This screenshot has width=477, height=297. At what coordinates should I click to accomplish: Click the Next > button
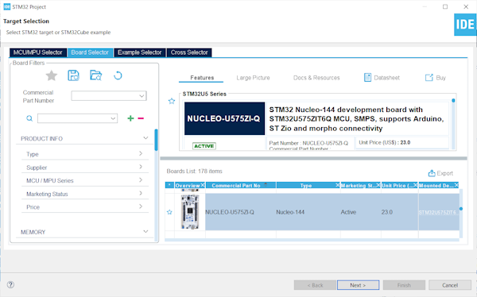(x=358, y=285)
